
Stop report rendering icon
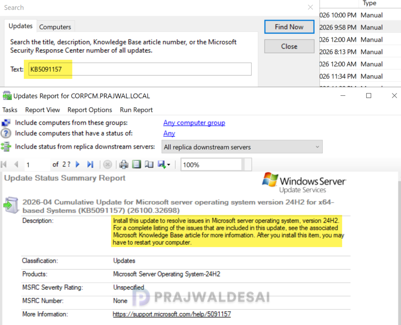coord(108,165)
